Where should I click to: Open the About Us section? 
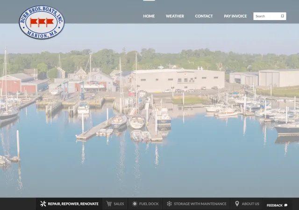pyautogui.click(x=247, y=204)
